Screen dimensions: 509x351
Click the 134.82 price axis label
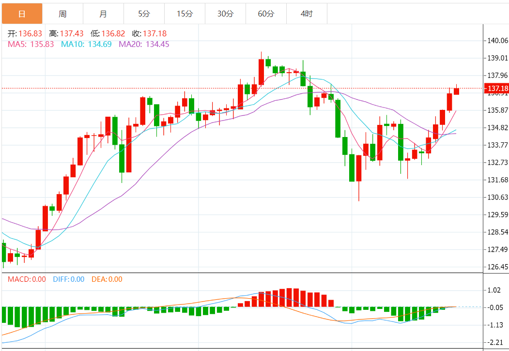498,128
